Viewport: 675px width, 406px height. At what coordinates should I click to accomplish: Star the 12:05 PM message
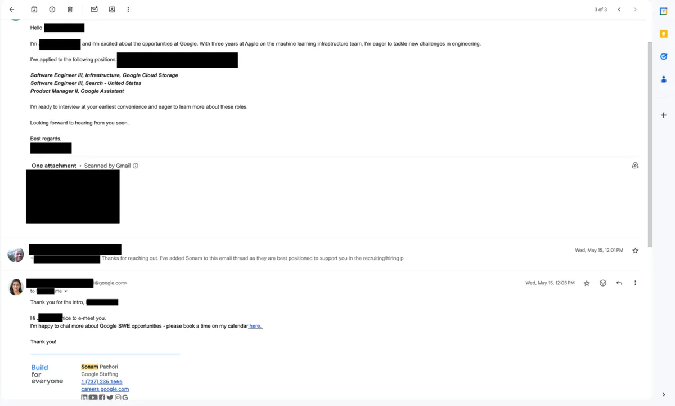click(587, 283)
